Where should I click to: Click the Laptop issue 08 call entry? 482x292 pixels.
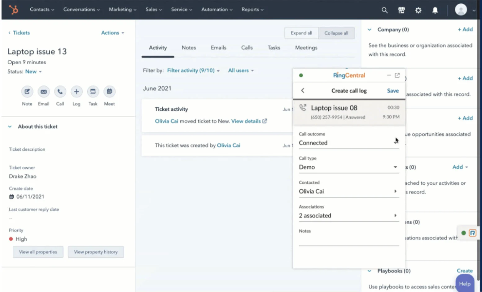tap(349, 112)
